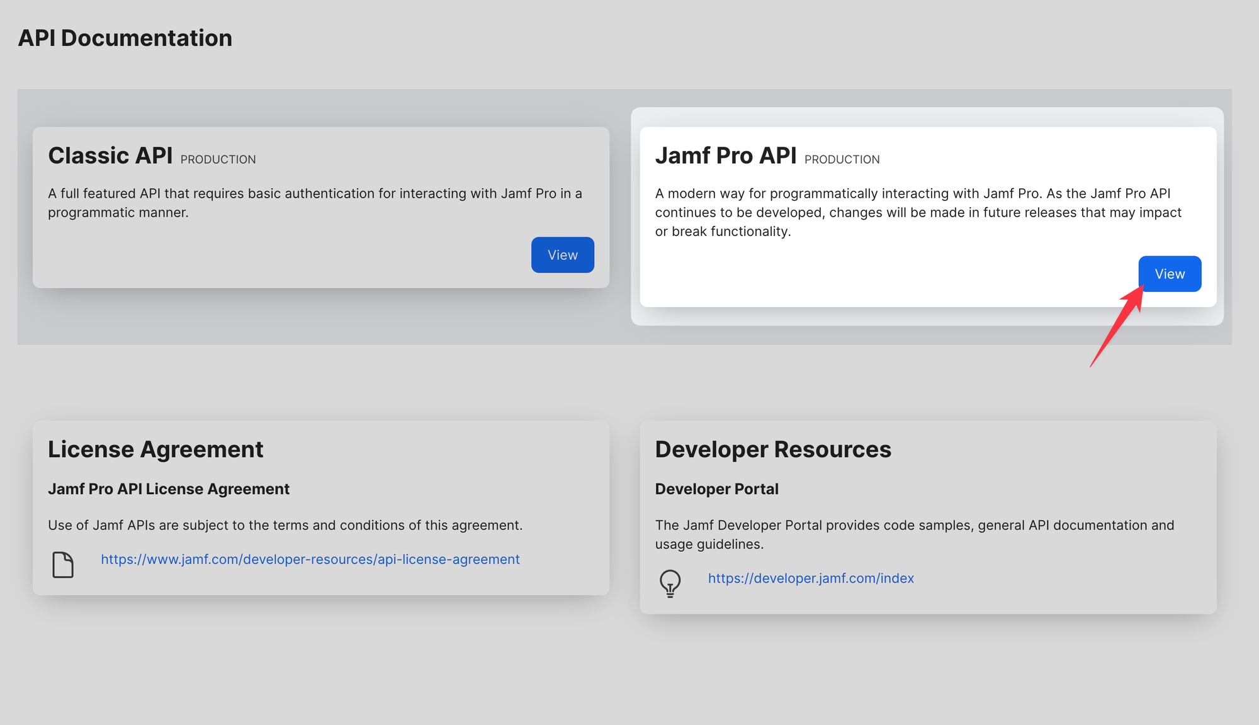Click the API Documentation page heading

[125, 37]
